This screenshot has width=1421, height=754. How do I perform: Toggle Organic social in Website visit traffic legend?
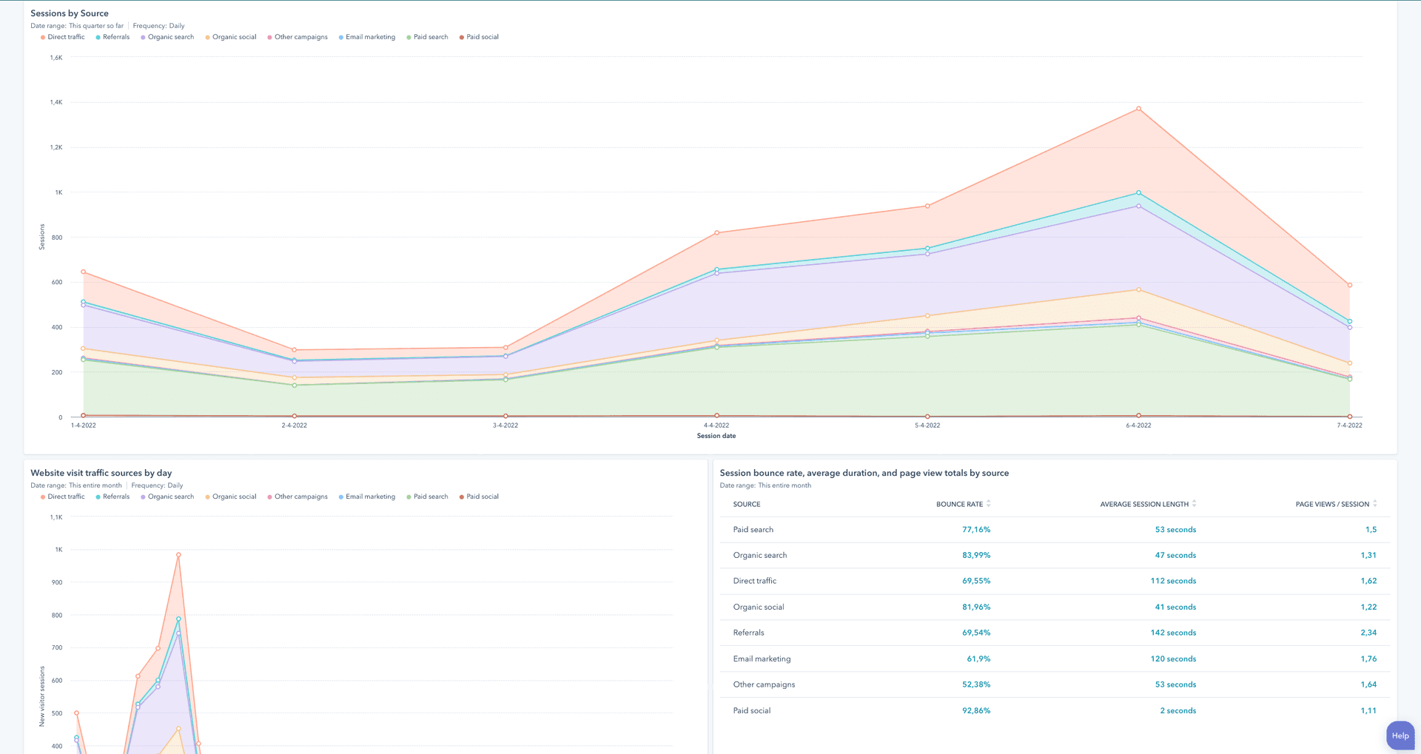pos(231,497)
